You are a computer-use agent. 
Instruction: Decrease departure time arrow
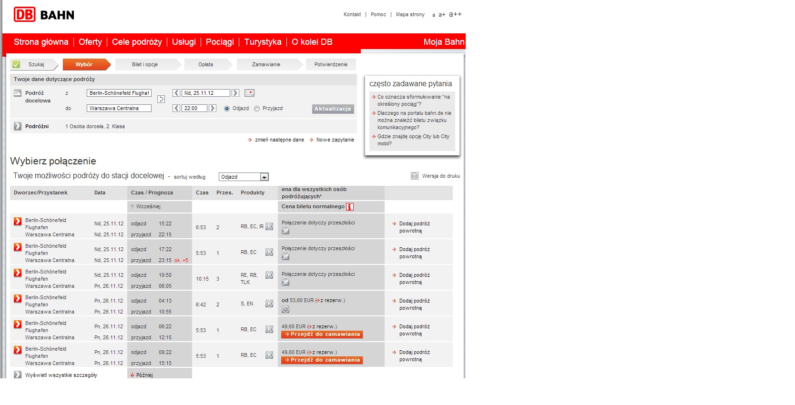pyautogui.click(x=176, y=108)
